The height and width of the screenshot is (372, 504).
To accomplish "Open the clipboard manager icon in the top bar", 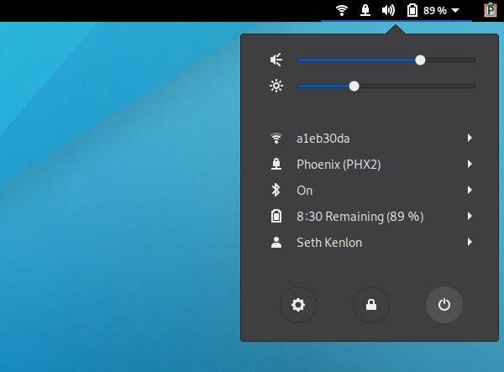I will click(x=491, y=9).
